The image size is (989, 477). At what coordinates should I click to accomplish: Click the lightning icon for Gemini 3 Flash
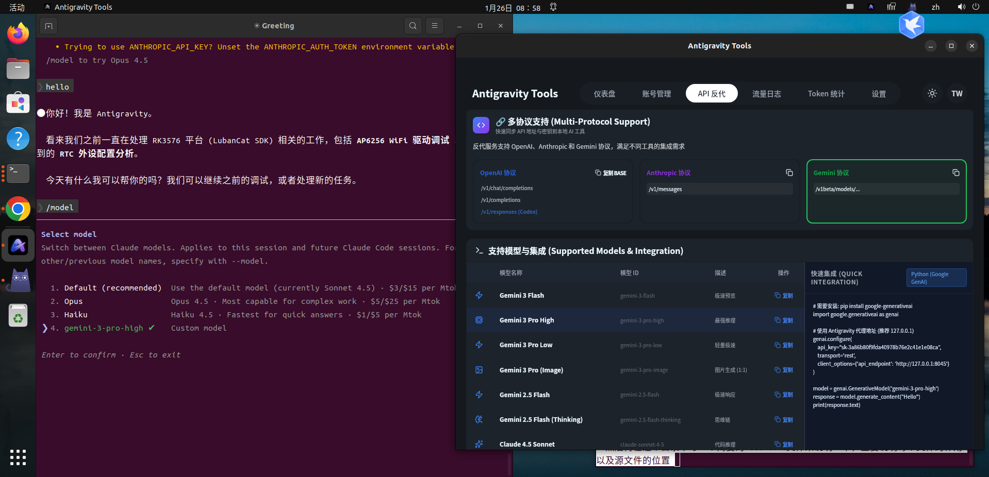[479, 295]
